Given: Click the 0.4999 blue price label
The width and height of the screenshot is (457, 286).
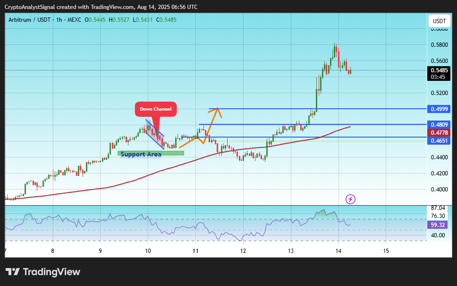Looking at the screenshot, I should (x=439, y=109).
